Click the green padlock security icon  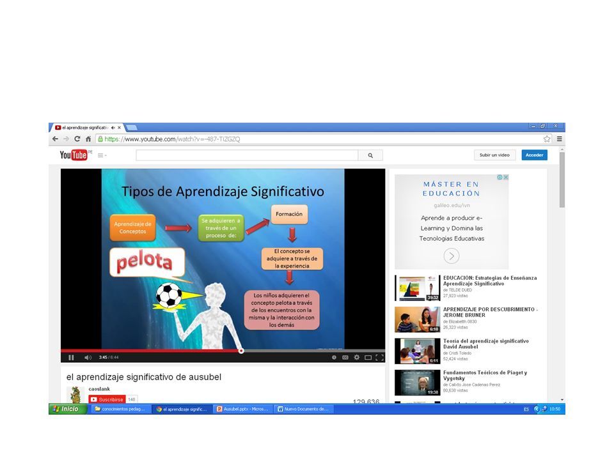(x=100, y=139)
